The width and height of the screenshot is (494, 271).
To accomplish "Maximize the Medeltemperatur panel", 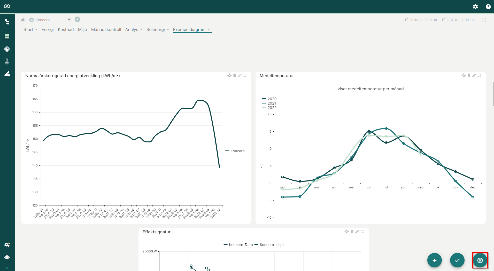I will (x=479, y=75).
